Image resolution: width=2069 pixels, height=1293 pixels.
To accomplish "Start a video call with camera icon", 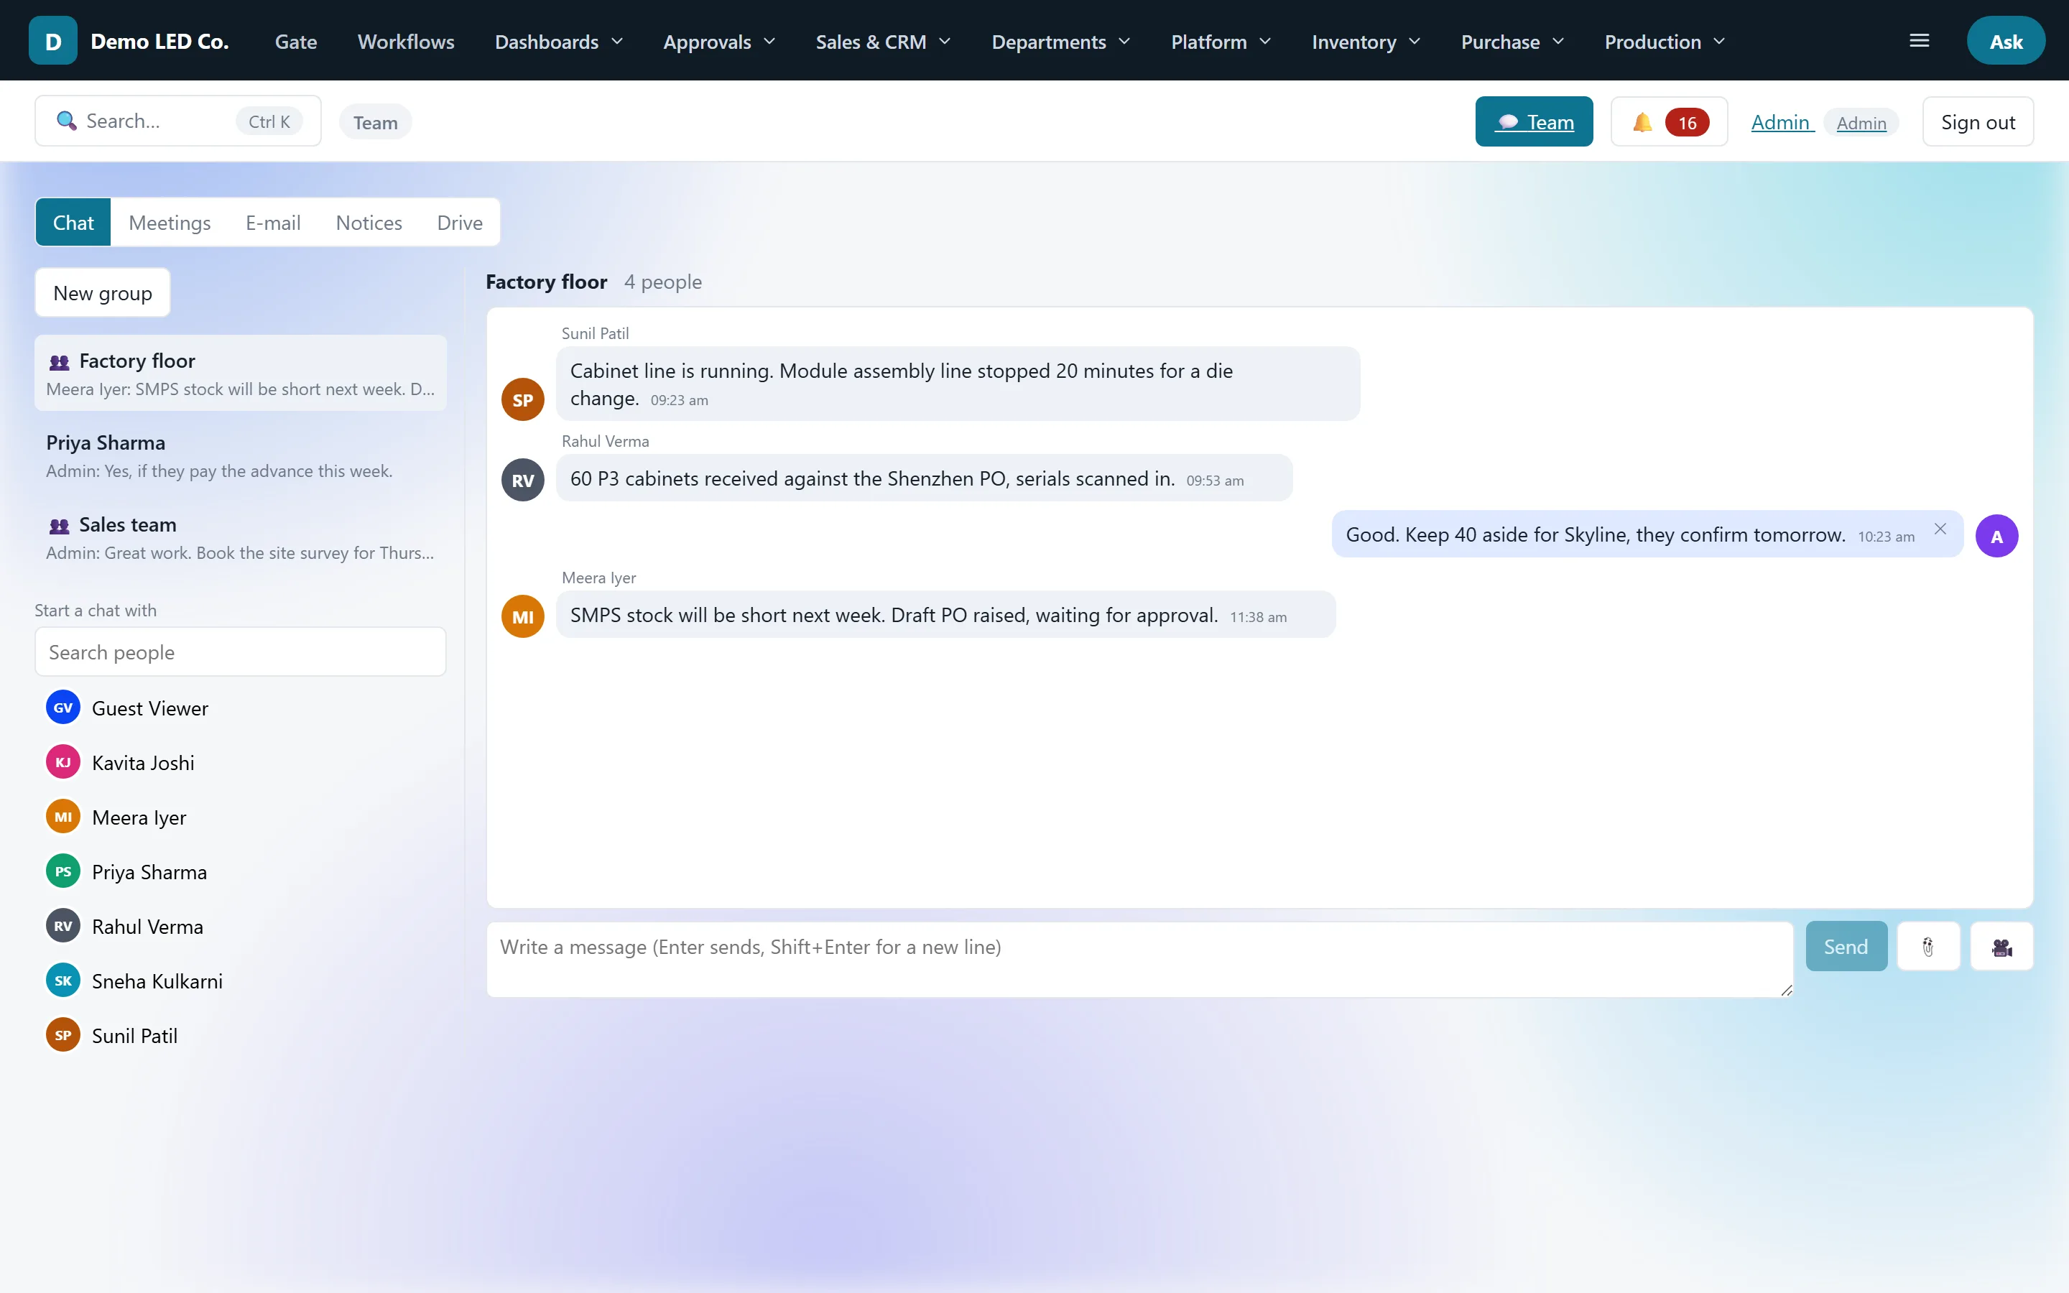I will pos(2001,946).
